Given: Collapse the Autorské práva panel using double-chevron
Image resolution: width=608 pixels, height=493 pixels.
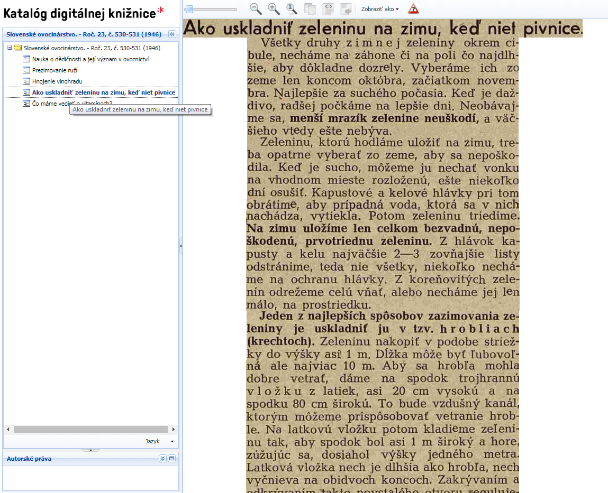Looking at the screenshot, I should 162,459.
